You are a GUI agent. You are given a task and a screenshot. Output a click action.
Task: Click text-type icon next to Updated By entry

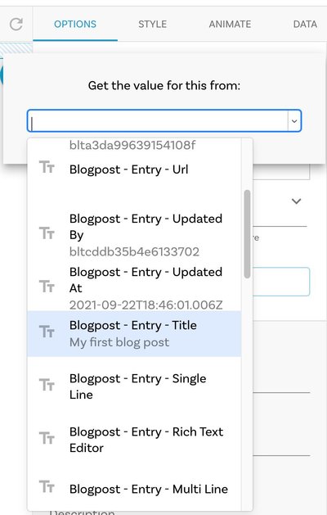(x=47, y=233)
